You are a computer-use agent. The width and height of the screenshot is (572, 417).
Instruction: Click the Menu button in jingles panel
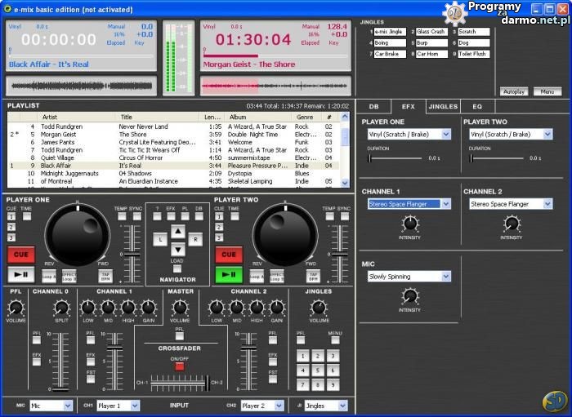click(x=547, y=91)
